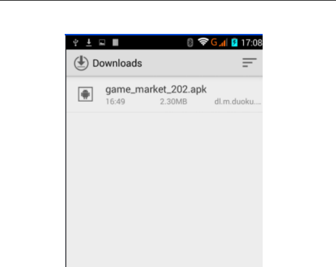Open the sort menu icon
Screen dimensions: 336x267
[x=249, y=62]
